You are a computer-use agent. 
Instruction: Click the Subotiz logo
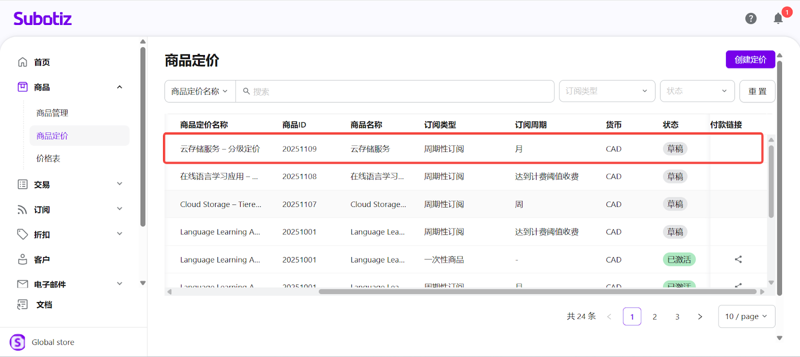tap(42, 19)
